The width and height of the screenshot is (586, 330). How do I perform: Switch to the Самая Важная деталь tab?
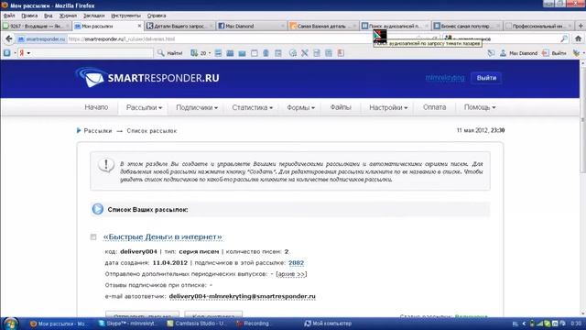[323, 26]
